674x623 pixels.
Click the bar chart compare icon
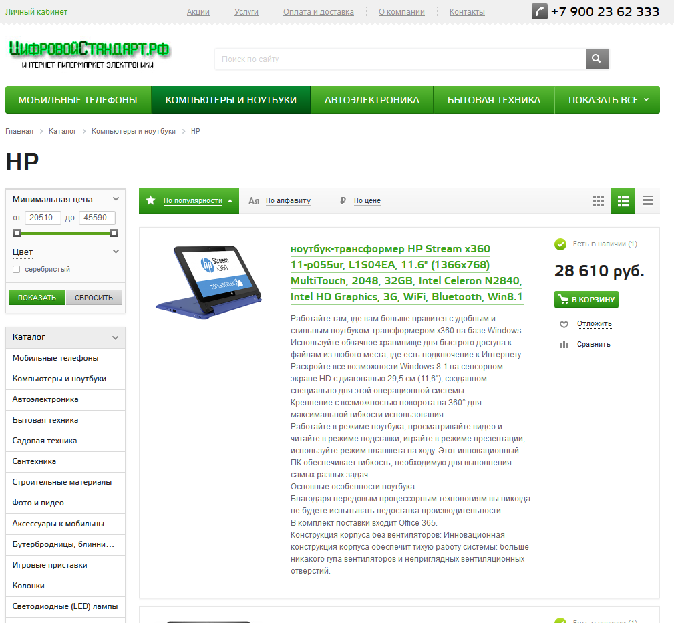click(x=564, y=344)
